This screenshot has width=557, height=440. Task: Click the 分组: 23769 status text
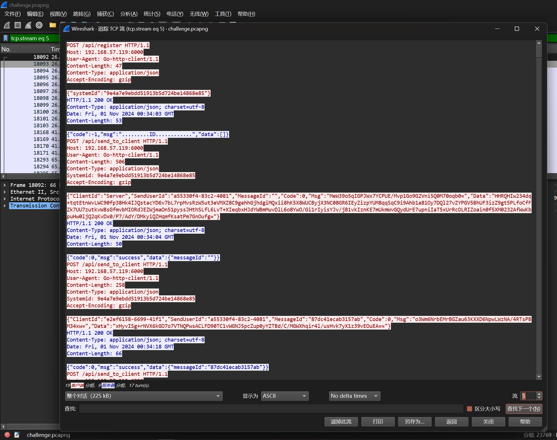[x=537, y=435]
